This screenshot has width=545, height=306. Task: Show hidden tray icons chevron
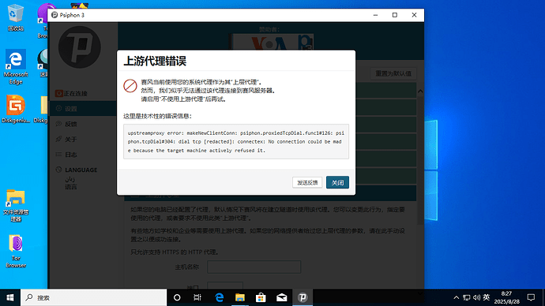457,297
